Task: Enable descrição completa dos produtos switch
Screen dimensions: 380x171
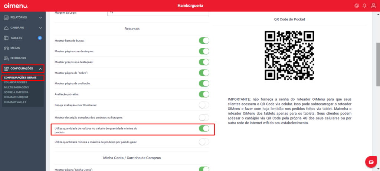Action: click(x=204, y=118)
